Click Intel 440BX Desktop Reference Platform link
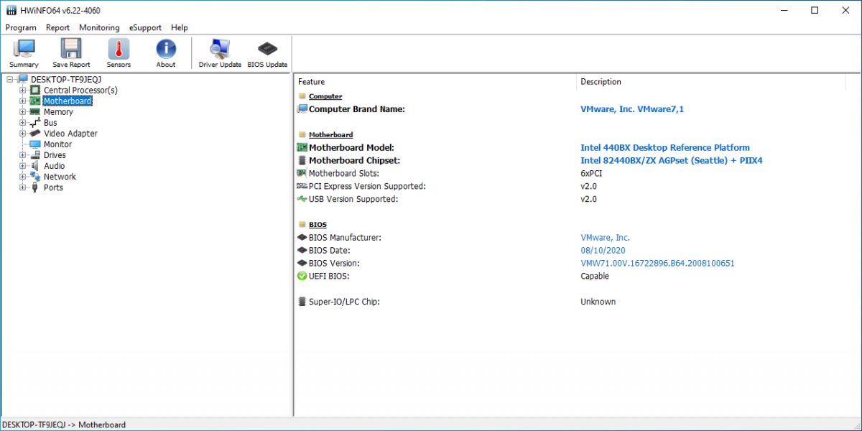The width and height of the screenshot is (862, 431). coord(664,148)
